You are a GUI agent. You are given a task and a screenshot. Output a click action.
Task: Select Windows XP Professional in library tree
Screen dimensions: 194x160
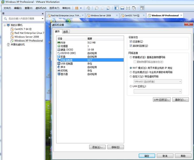pos(27,41)
